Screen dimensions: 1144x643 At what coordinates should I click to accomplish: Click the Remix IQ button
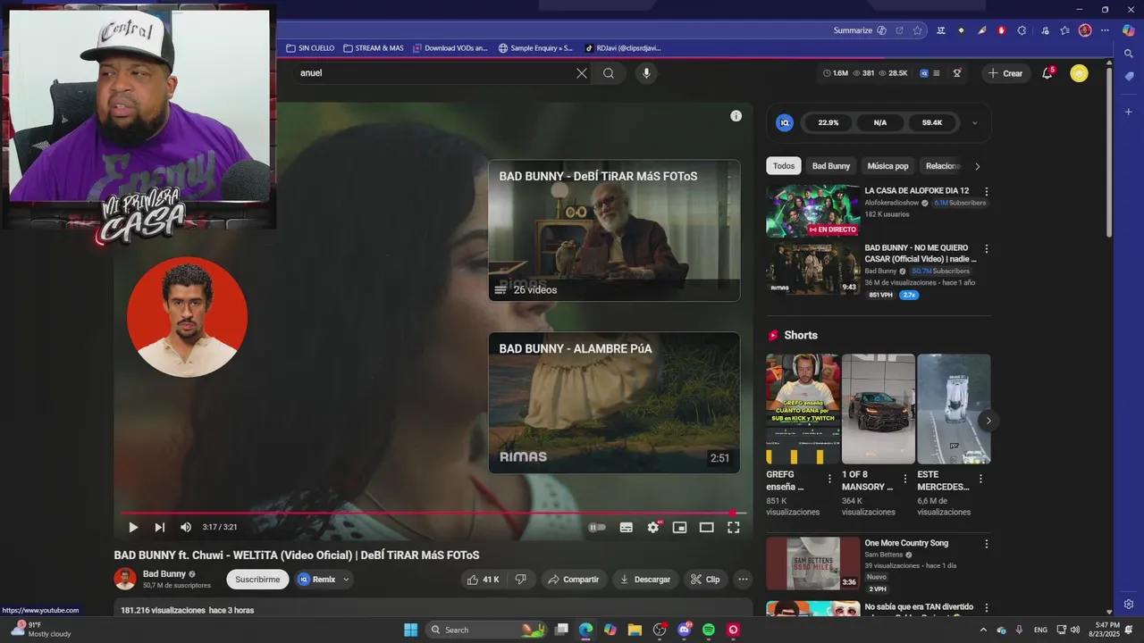(316, 580)
